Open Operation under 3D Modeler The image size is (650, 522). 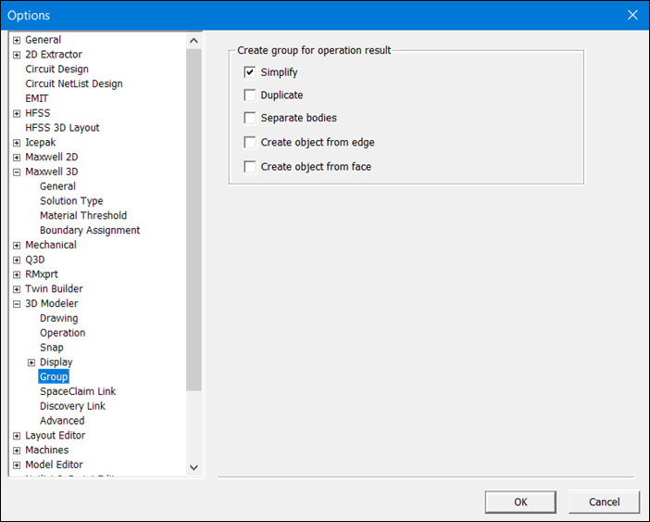coord(63,333)
